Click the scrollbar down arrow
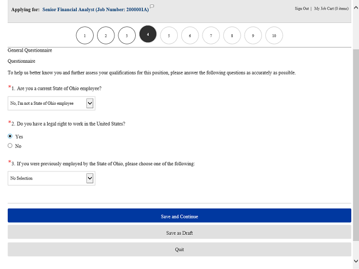This screenshot has width=359, height=269. [x=356, y=261]
